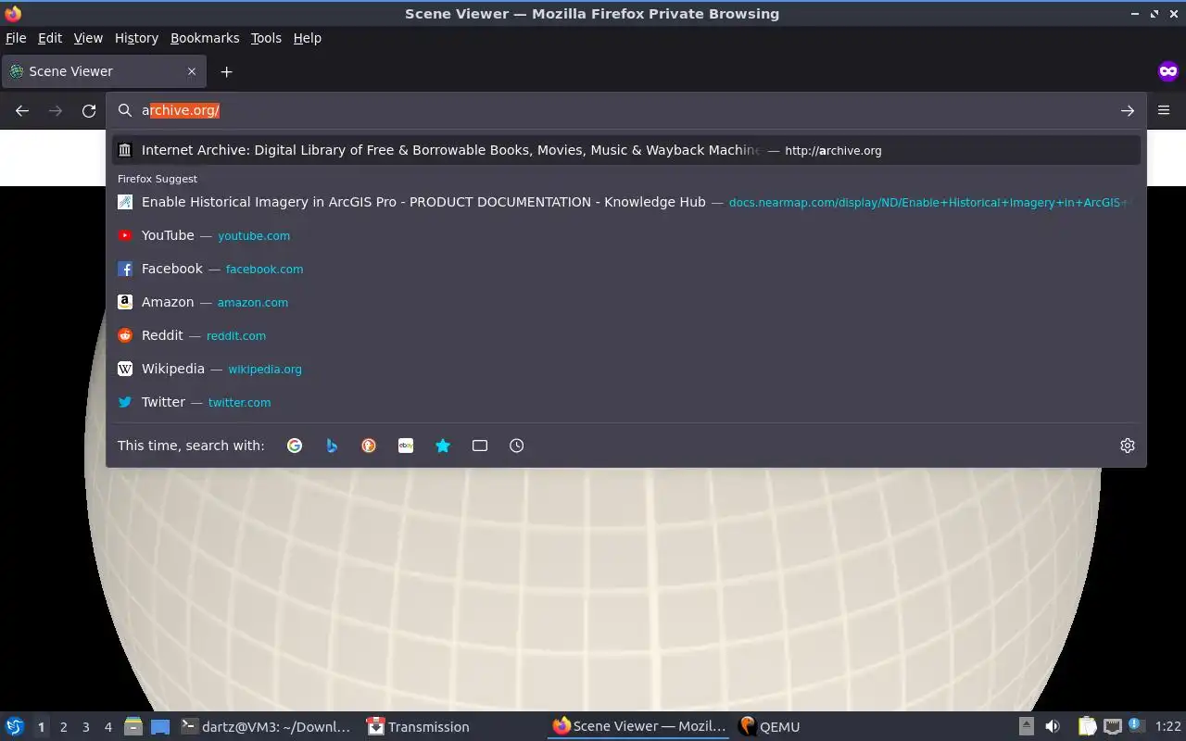
Task: Open the desktop start menu icon
Action: point(14,727)
